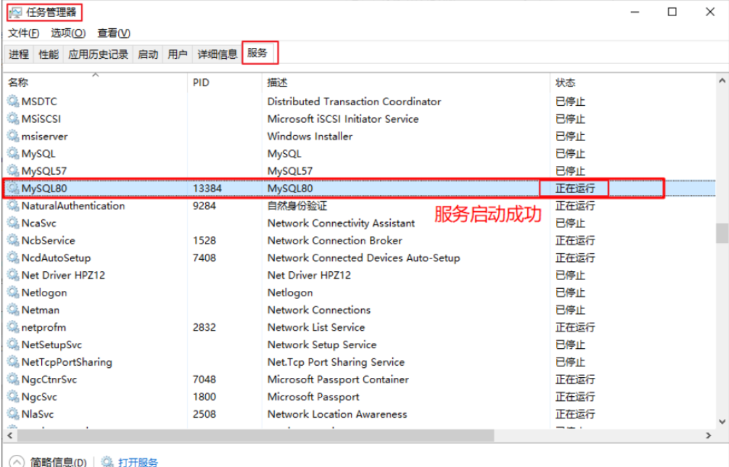This screenshot has width=729, height=467.
Task: Select the MySQL80 service name
Action: (x=44, y=188)
